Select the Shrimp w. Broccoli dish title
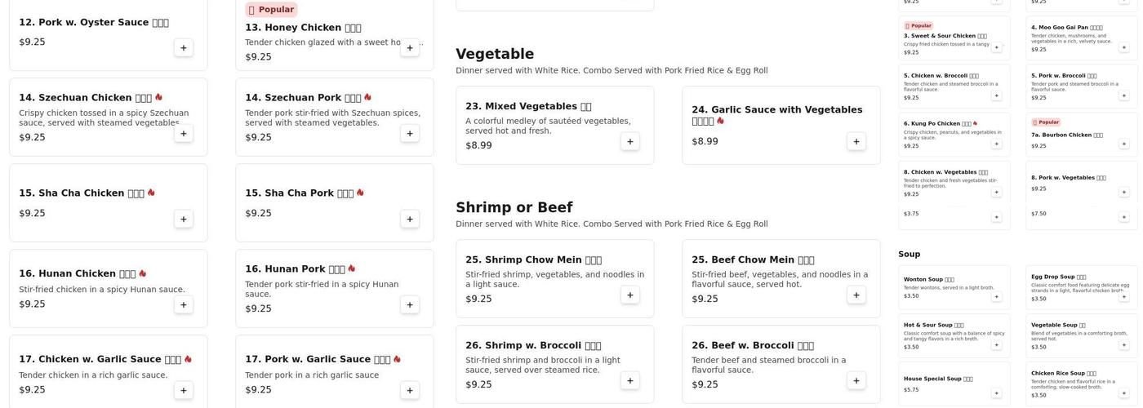This screenshot has width=1143, height=408. [533, 345]
